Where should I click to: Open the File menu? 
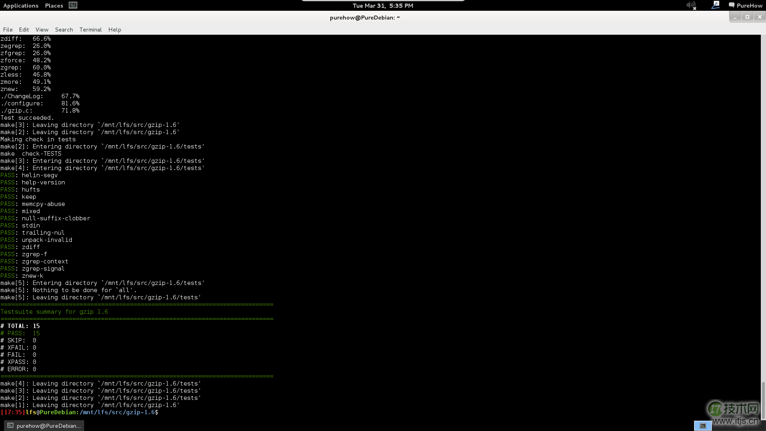pos(8,30)
